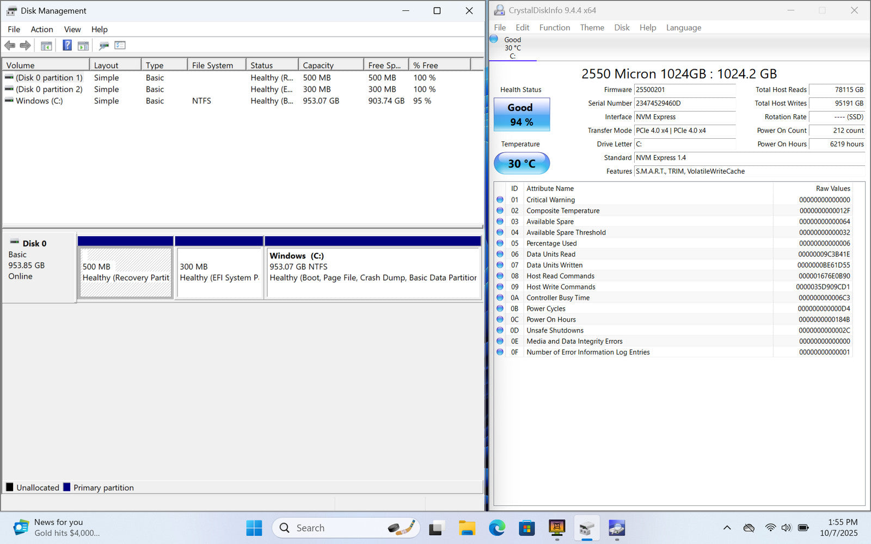Open Microsoft Edge from the taskbar

pyautogui.click(x=496, y=528)
